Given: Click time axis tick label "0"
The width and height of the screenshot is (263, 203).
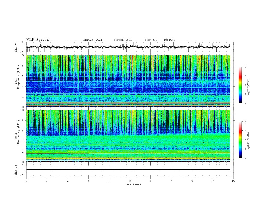Looking at the screenshot, I should point(26,181).
